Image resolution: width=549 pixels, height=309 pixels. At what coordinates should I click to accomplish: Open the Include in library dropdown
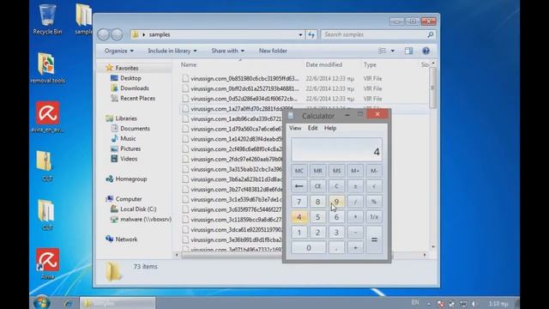172,51
